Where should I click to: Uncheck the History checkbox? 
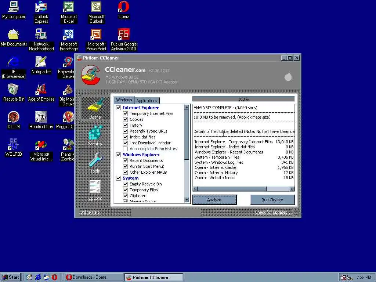click(x=126, y=125)
